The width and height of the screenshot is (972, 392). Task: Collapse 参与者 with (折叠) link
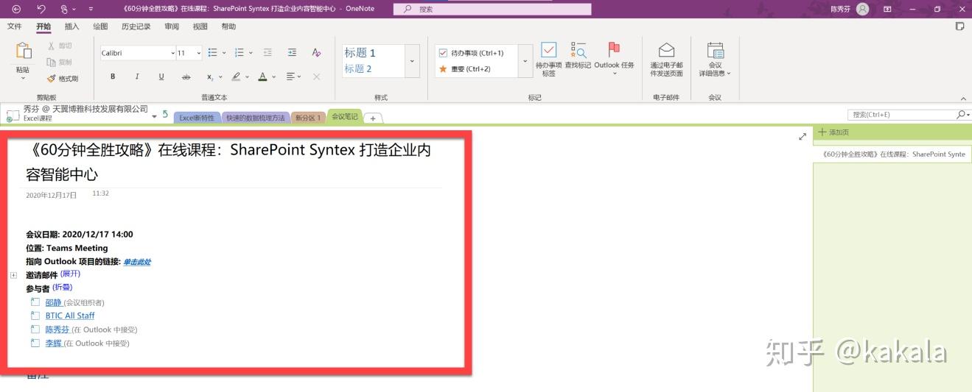(x=63, y=288)
